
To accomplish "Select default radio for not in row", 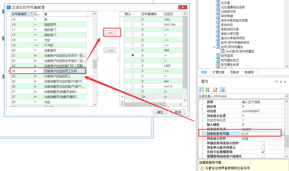I will (133, 86).
